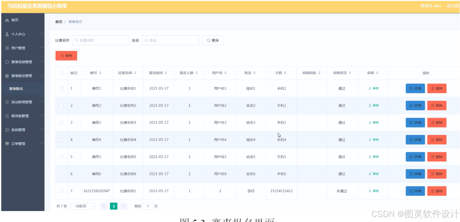Click the 前往 page number input

point(148,206)
